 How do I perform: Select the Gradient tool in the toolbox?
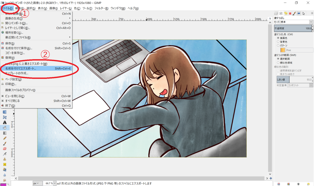click(5, 133)
